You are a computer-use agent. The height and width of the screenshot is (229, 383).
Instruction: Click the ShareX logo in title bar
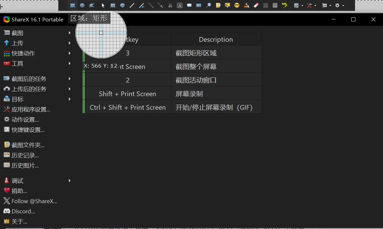(x=6, y=19)
